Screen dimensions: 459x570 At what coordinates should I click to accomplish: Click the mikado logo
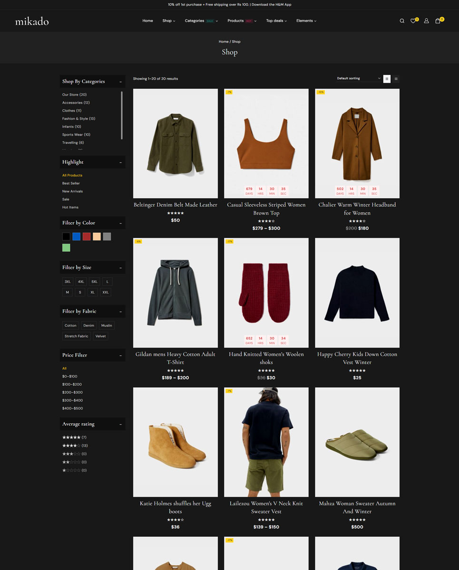32,21
